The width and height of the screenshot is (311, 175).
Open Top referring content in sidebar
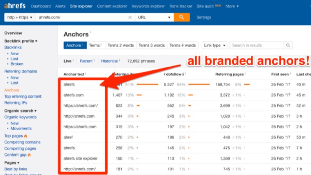click(x=23, y=97)
